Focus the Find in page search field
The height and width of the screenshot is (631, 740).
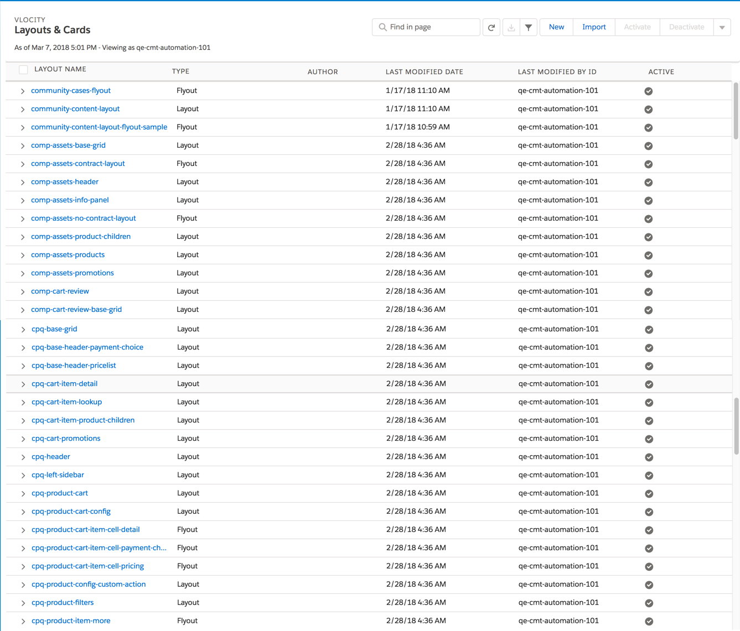[426, 27]
